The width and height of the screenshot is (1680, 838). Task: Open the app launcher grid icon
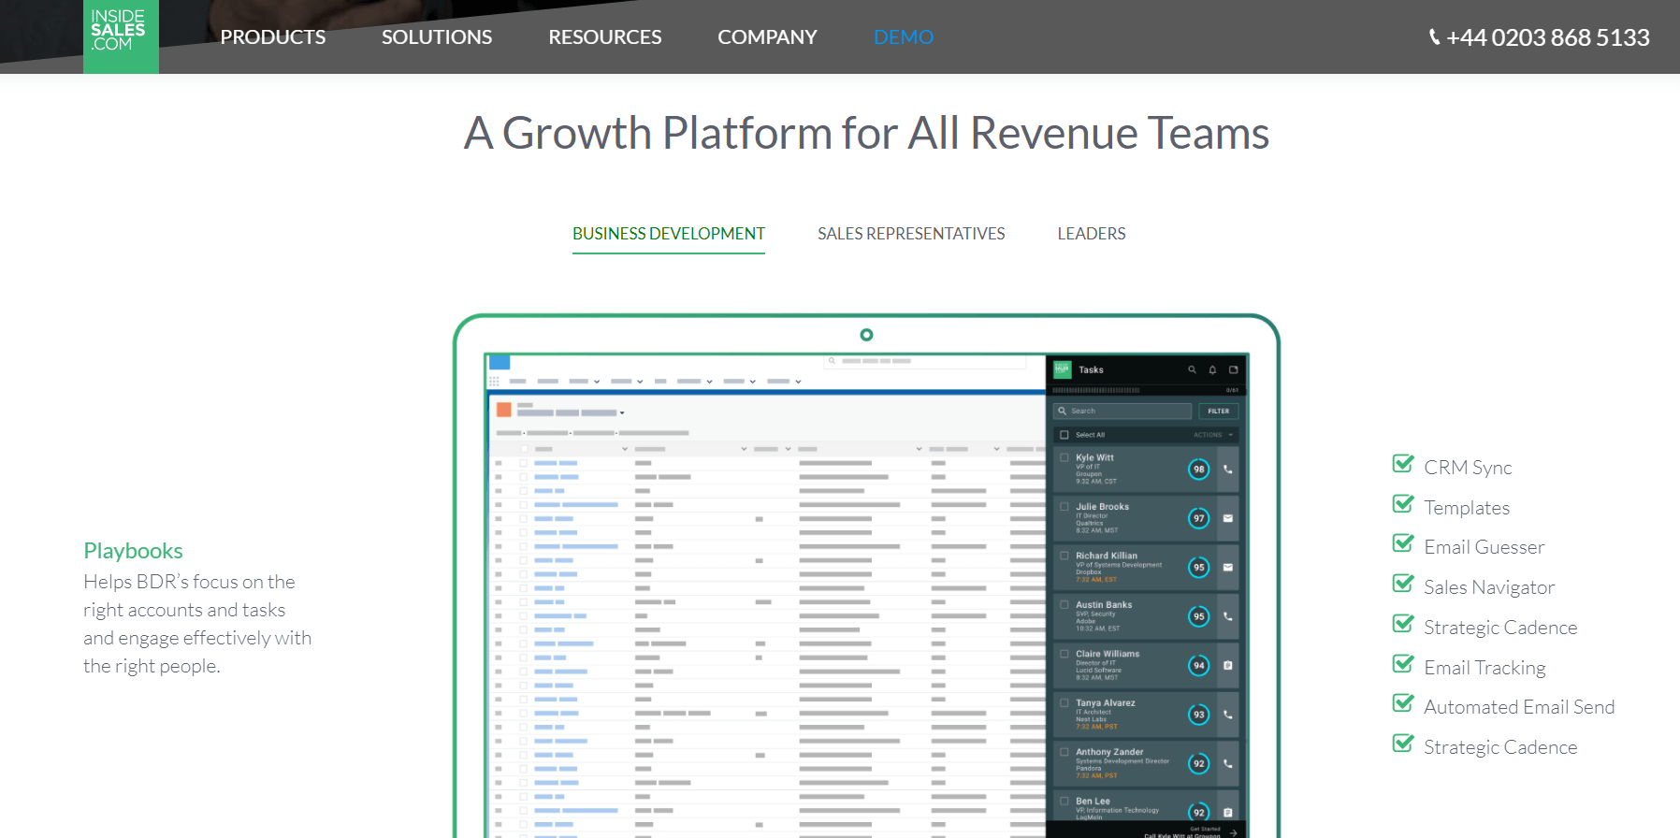494,382
